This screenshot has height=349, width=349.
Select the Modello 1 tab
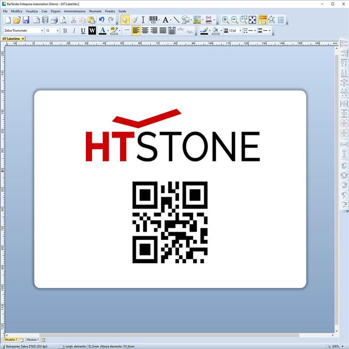click(x=10, y=340)
